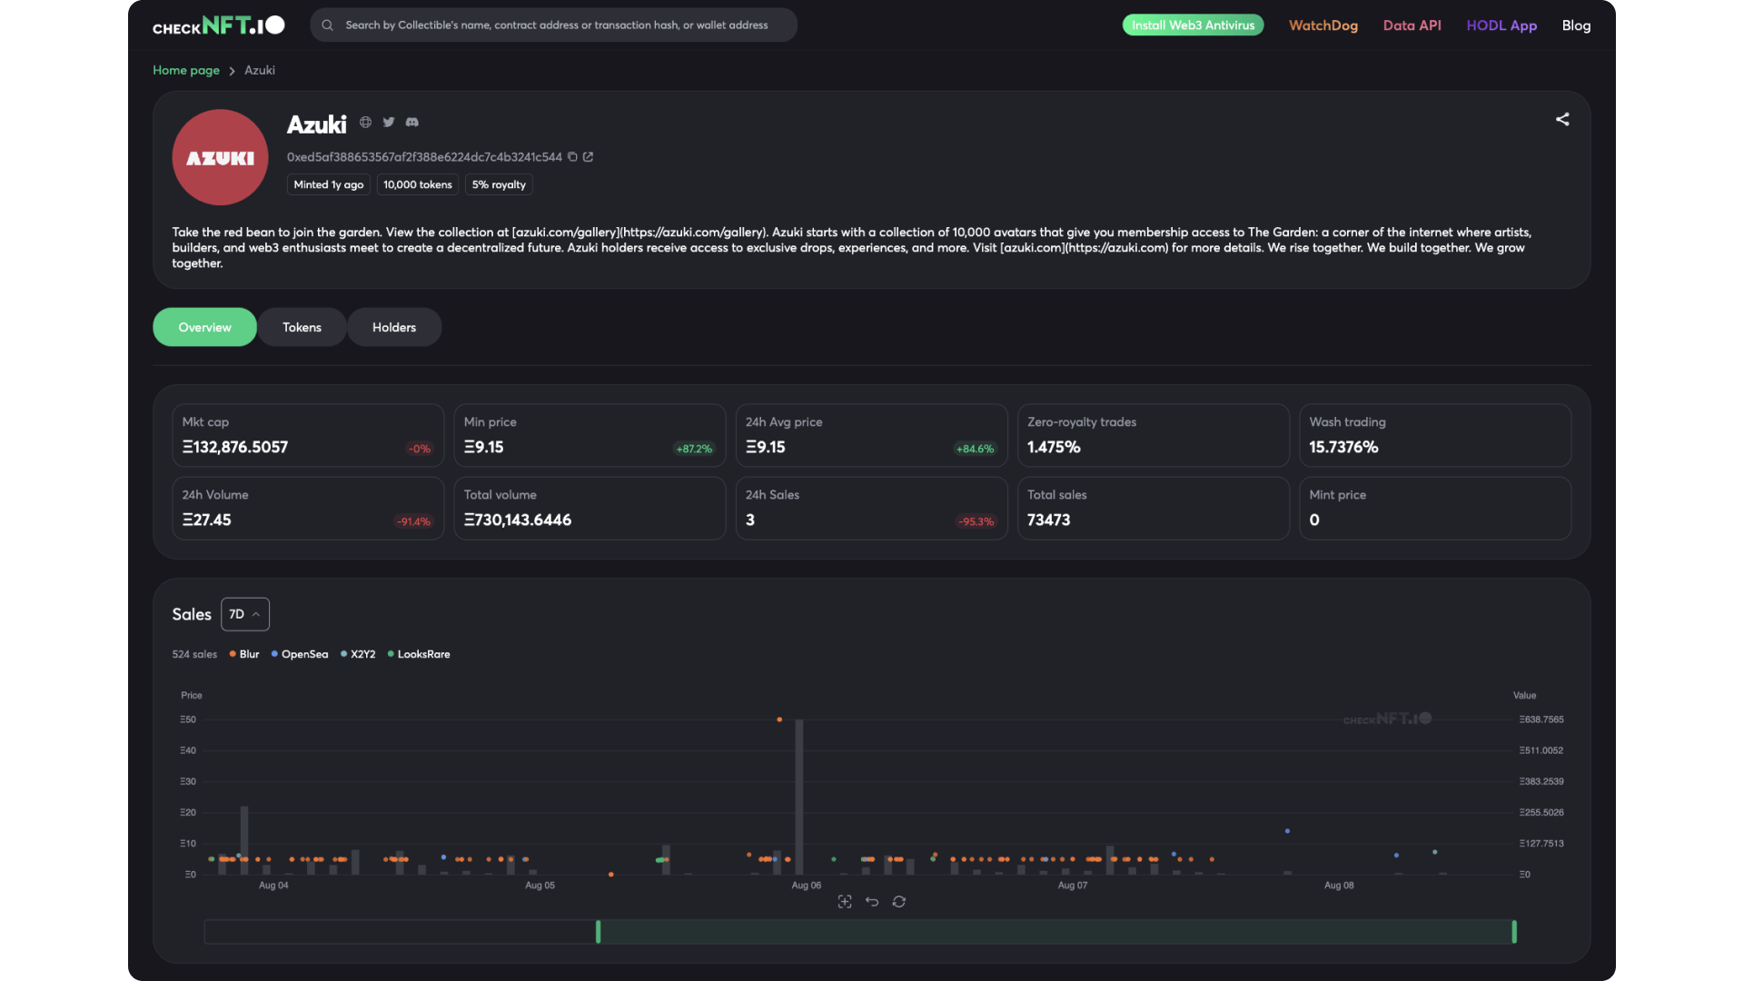Open Azuki Twitter profile icon
The width and height of the screenshot is (1744, 981).
coord(389,122)
